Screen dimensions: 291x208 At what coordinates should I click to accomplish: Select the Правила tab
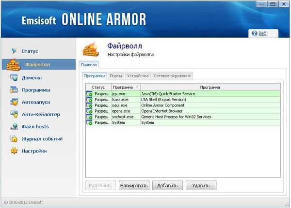pyautogui.click(x=89, y=65)
